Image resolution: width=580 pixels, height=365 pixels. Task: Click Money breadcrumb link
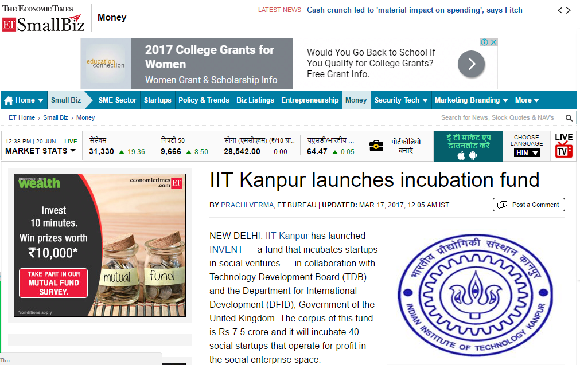click(85, 117)
